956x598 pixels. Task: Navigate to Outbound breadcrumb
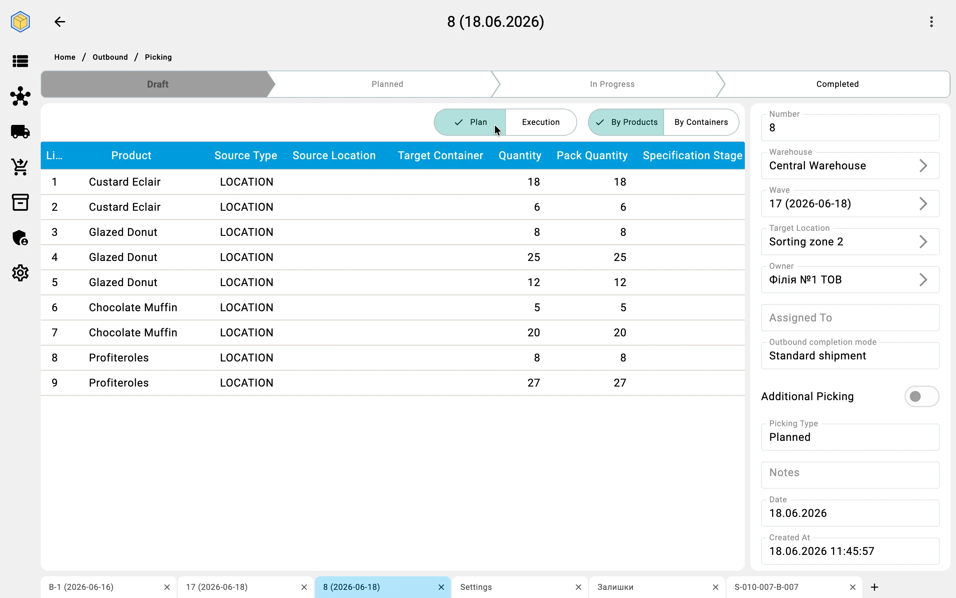point(110,57)
